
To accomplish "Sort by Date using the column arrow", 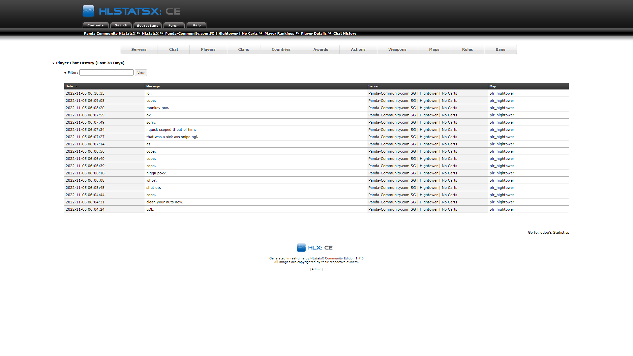I will point(76,86).
